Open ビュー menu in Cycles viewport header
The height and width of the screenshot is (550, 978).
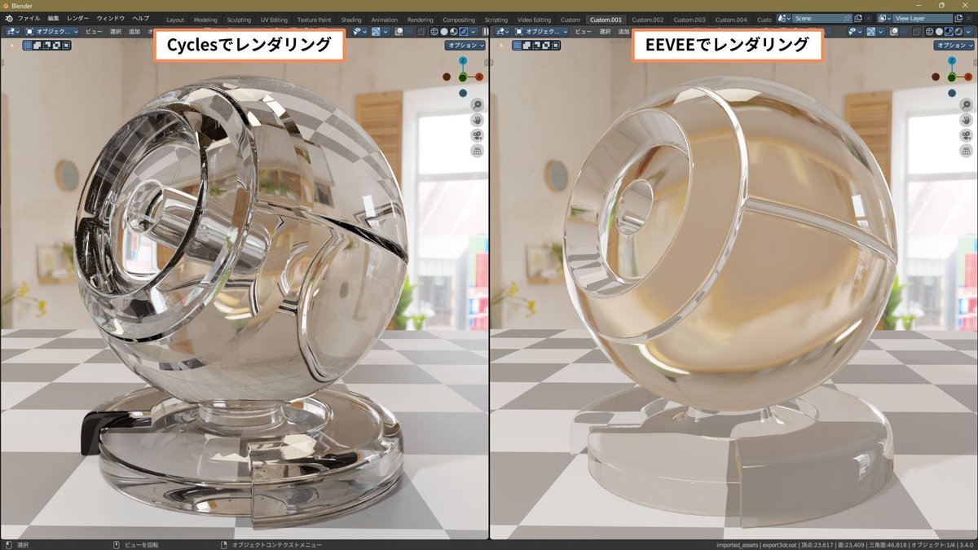tap(94, 32)
